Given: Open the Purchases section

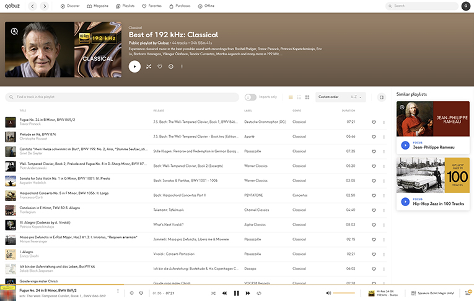Looking at the screenshot, I should (x=180, y=6).
